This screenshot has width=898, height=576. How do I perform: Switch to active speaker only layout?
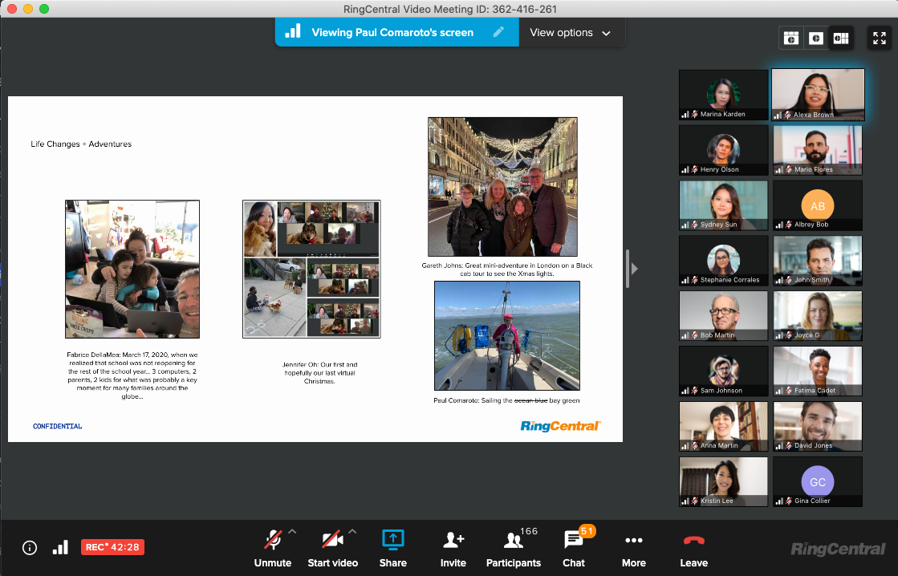816,39
